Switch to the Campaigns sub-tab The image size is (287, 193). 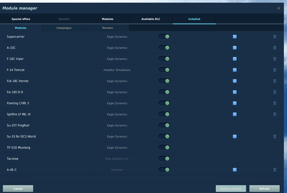coord(64,28)
